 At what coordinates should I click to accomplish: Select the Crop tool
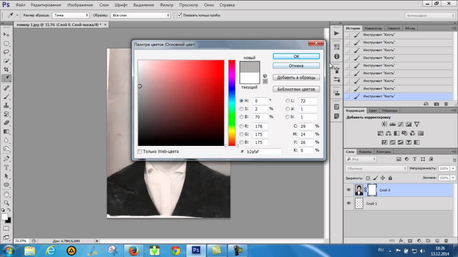(6, 70)
